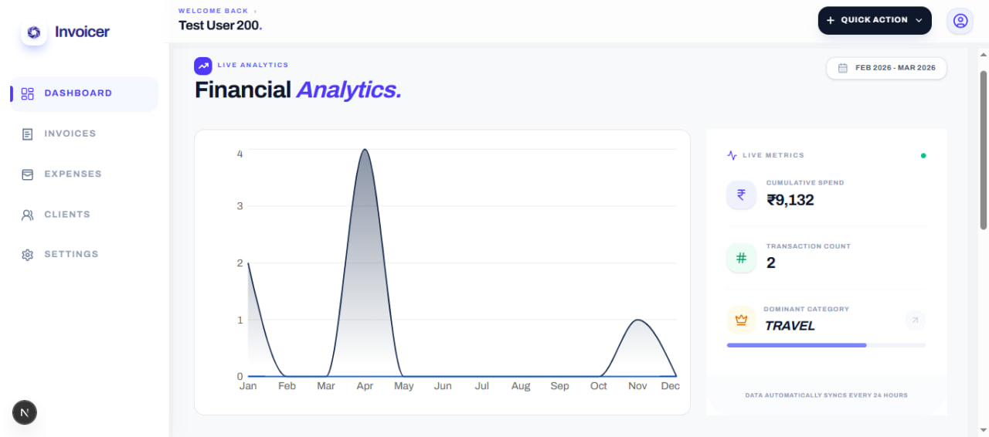Open the Dominant Category arrow link icon
The width and height of the screenshot is (989, 437).
[915, 320]
